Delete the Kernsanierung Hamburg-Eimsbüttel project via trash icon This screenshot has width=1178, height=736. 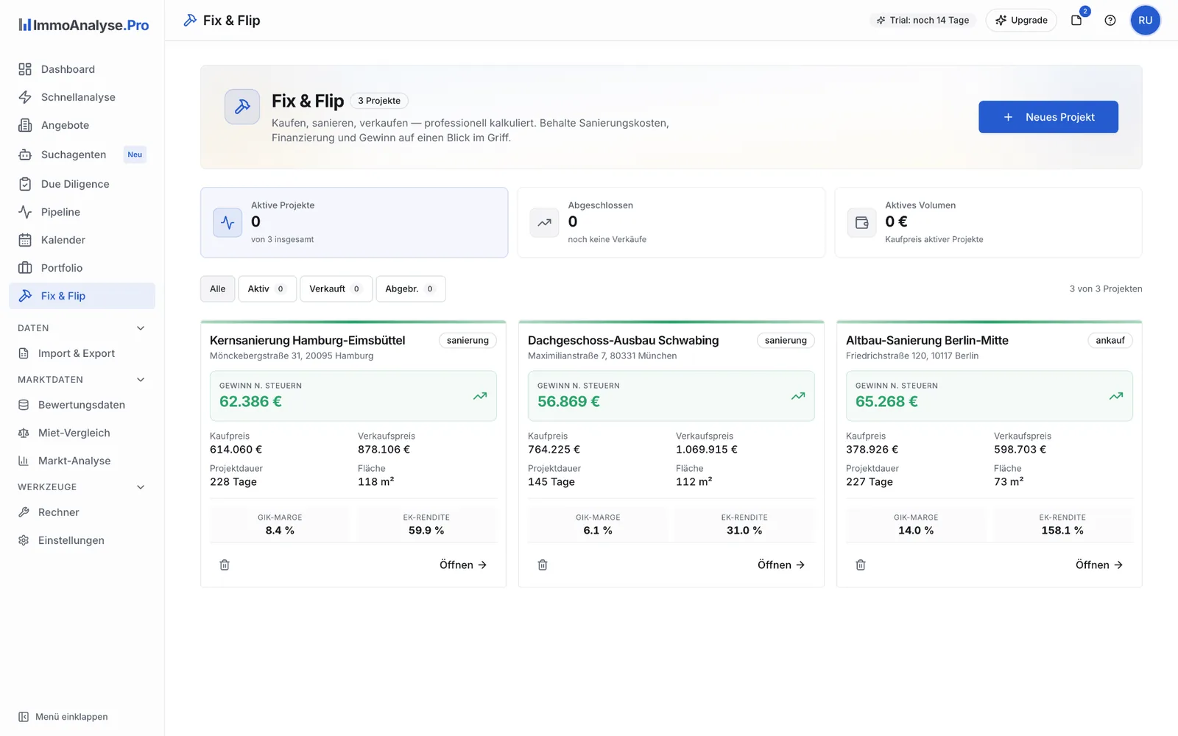[x=225, y=565]
